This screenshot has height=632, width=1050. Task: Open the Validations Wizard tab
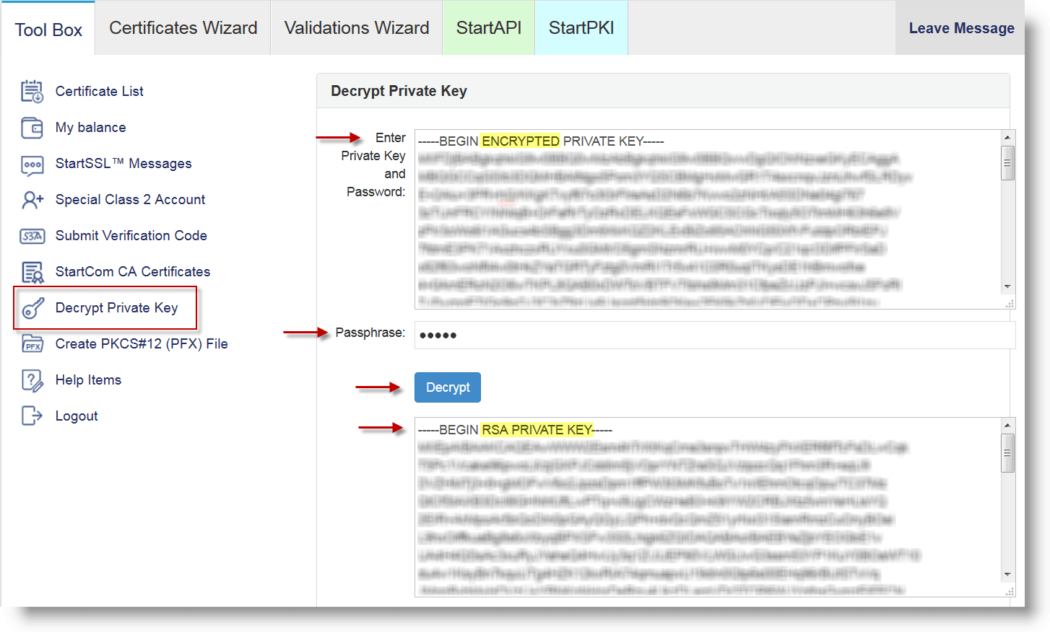pyautogui.click(x=356, y=27)
